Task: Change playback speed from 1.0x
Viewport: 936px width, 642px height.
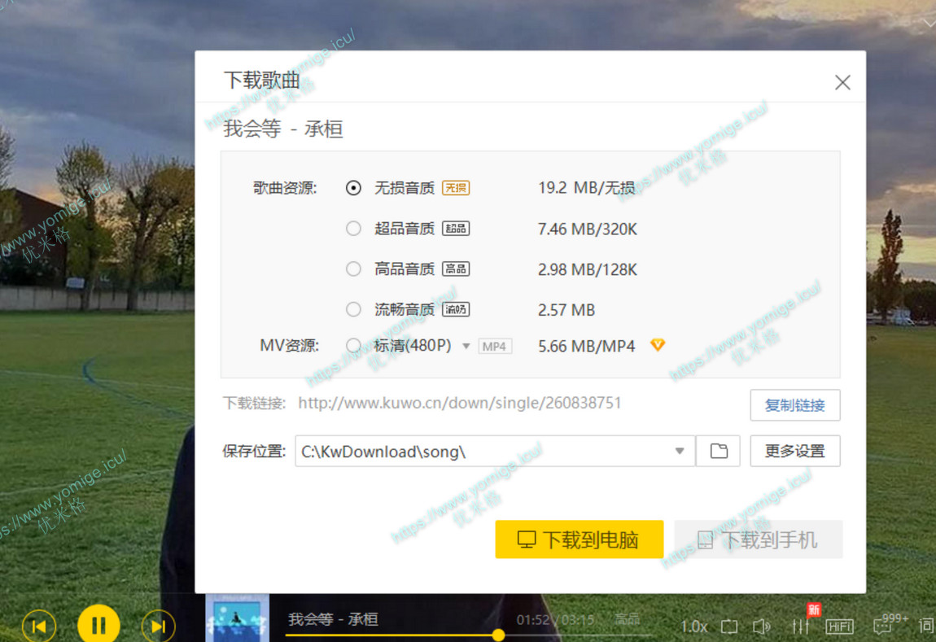Action: click(693, 626)
